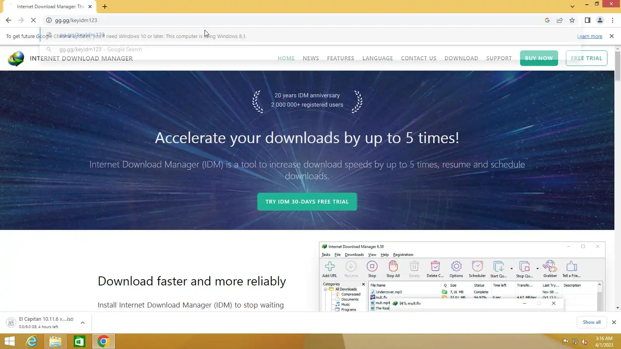This screenshot has height=349, width=621.
Task: Open the Chrome profile avatar
Action: coord(600,20)
